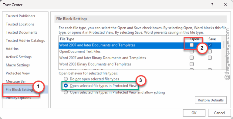Check Open for Word 2003 Binary Documents

192,64
